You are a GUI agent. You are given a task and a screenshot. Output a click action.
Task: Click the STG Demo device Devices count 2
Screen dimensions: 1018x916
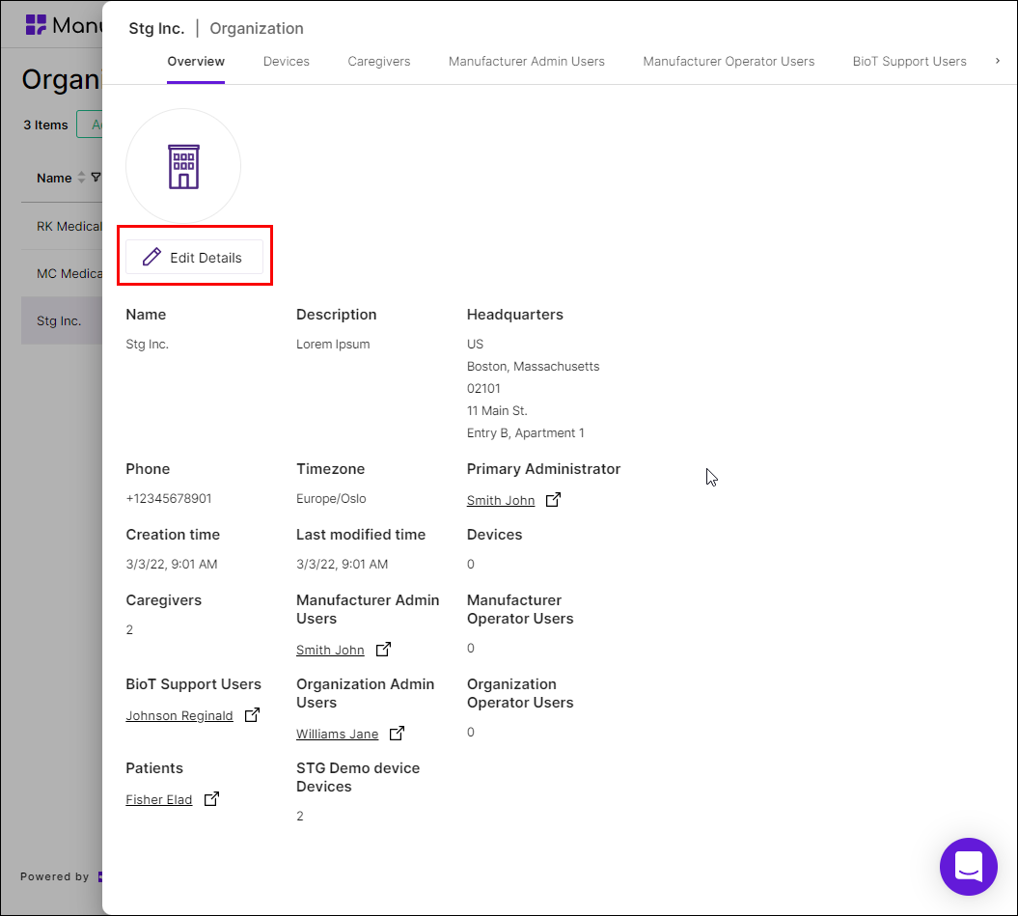click(x=300, y=816)
